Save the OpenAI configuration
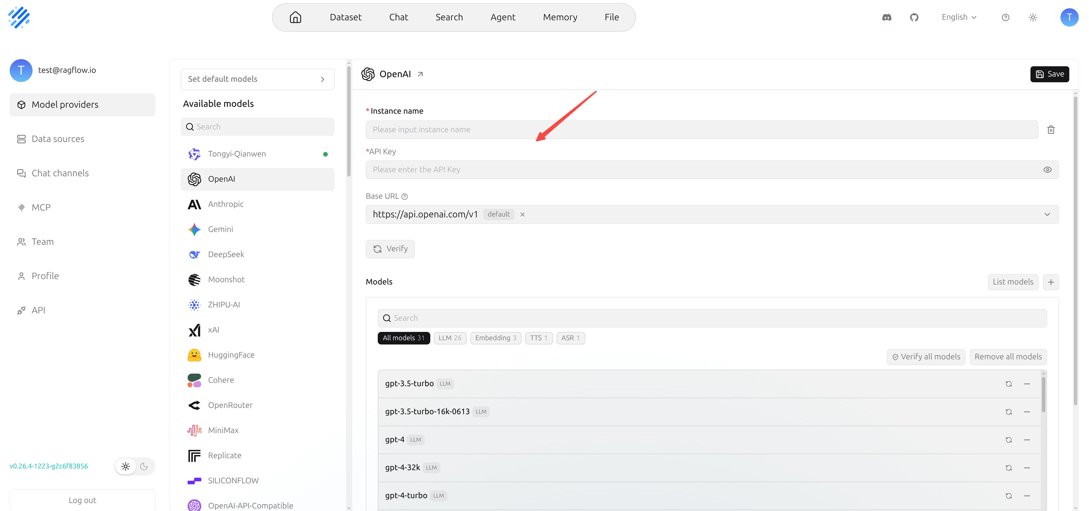 (1050, 75)
